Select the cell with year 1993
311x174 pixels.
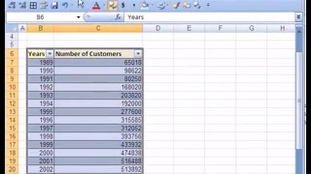coord(40,95)
